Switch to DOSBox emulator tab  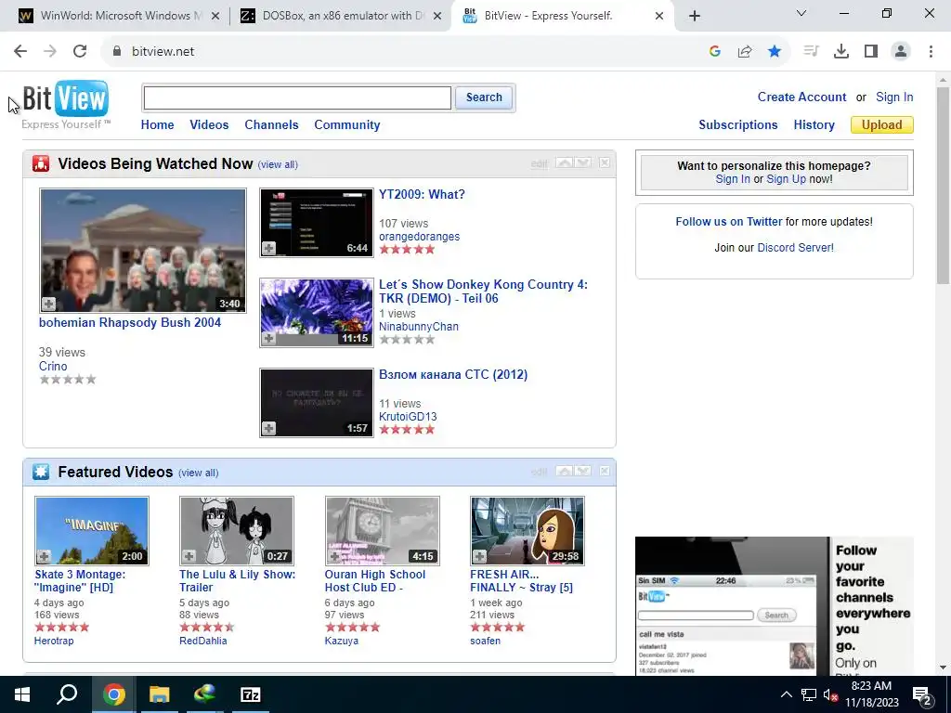click(340, 16)
